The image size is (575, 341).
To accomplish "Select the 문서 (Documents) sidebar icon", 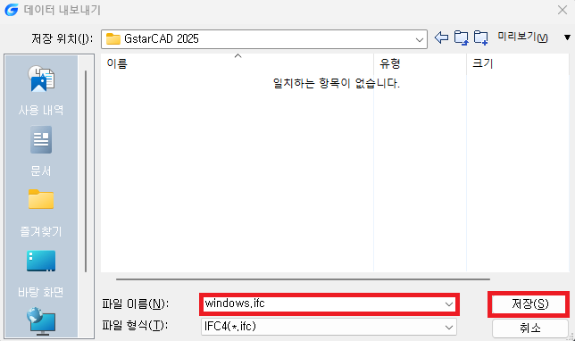I will pyautogui.click(x=41, y=139).
